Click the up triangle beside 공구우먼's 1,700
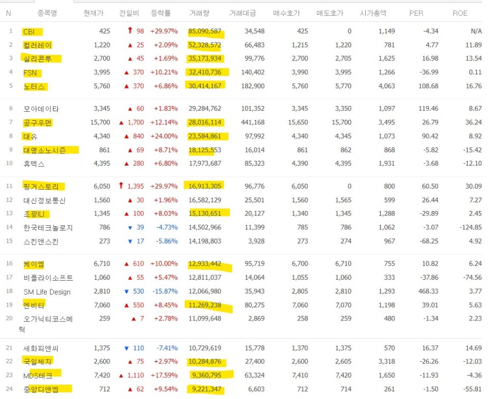The height and width of the screenshot is (399, 492). click(x=121, y=123)
